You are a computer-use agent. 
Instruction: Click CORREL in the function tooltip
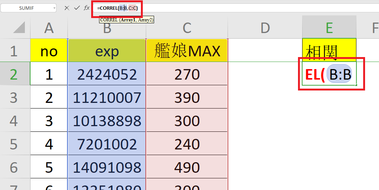(109, 20)
